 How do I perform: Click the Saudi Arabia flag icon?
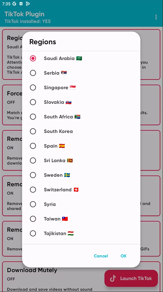click(79, 58)
